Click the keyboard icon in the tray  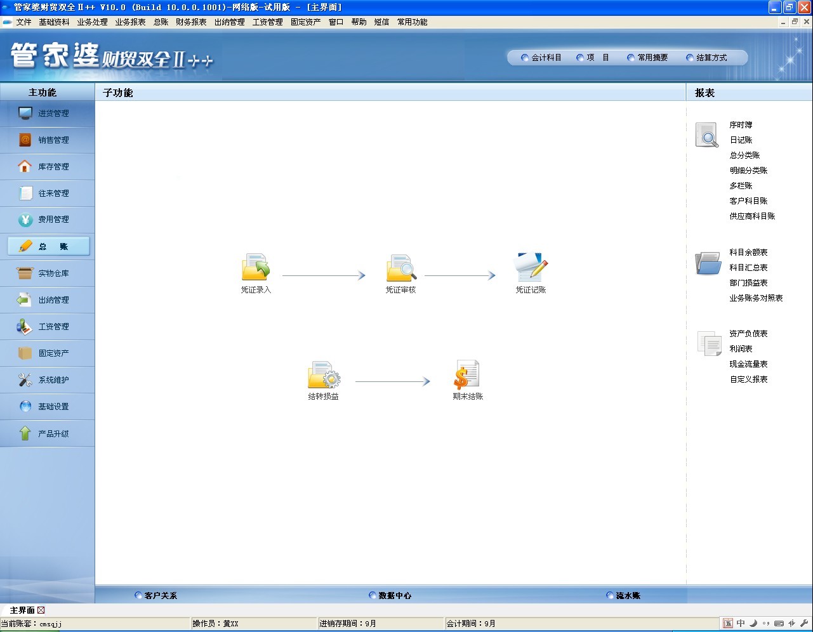(x=779, y=623)
